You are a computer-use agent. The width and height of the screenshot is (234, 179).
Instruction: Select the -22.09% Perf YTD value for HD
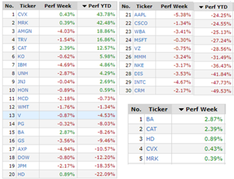105,174
